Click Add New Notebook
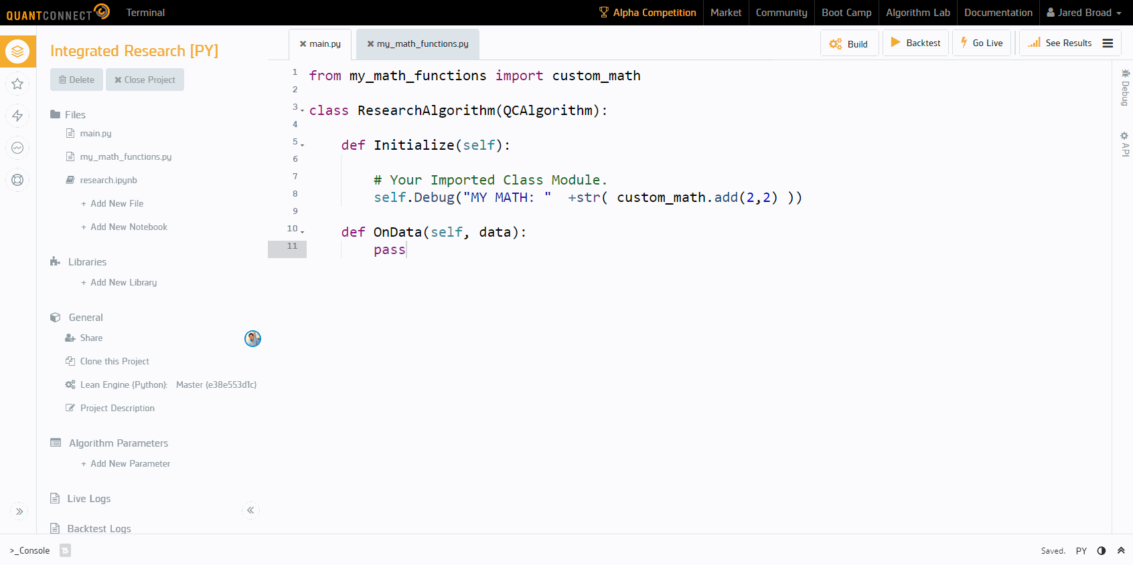The width and height of the screenshot is (1133, 565). 125,227
